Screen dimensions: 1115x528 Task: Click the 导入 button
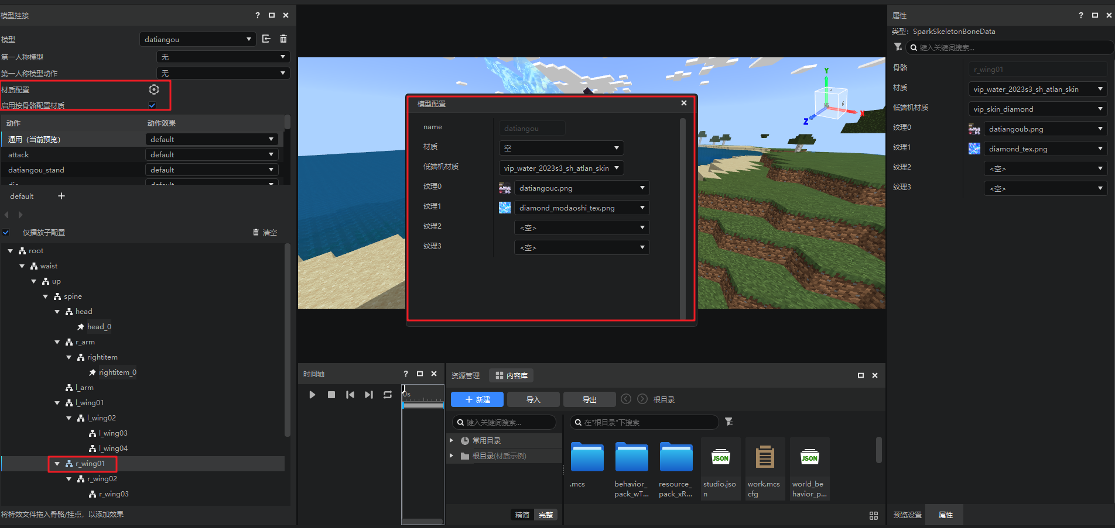click(533, 399)
